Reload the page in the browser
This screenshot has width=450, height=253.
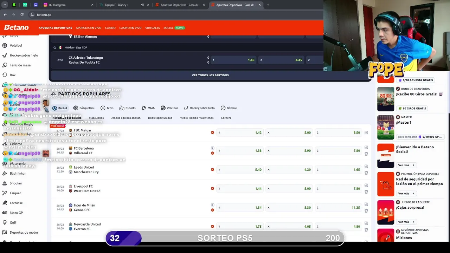(x=22, y=15)
